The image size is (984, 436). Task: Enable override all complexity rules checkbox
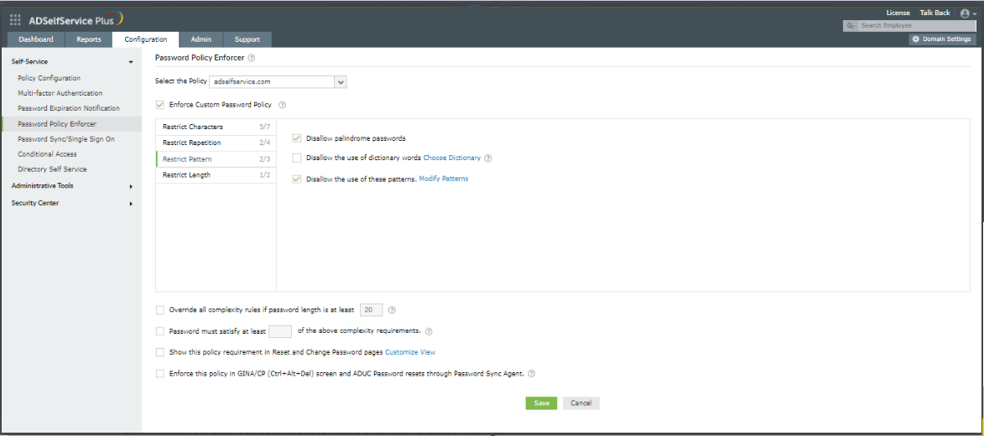pyautogui.click(x=159, y=310)
